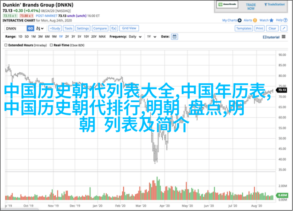Open chart Settings
The image size is (293, 211).
pos(83,29)
